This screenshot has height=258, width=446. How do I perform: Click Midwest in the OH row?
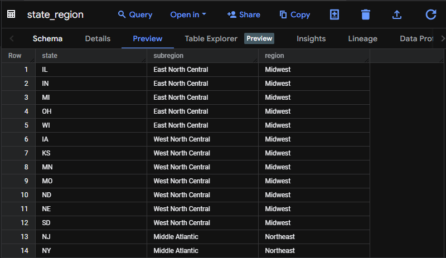pos(278,111)
